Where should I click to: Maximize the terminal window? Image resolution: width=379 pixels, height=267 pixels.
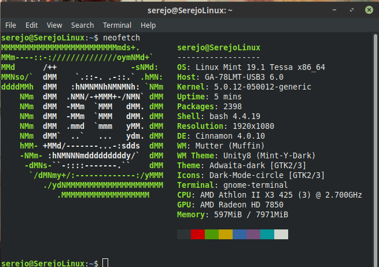[352, 10]
